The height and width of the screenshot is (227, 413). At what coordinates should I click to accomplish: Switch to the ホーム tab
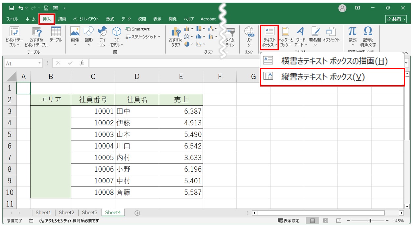31,19
